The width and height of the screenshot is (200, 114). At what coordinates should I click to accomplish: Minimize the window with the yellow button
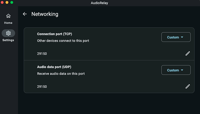[x=7, y=2]
